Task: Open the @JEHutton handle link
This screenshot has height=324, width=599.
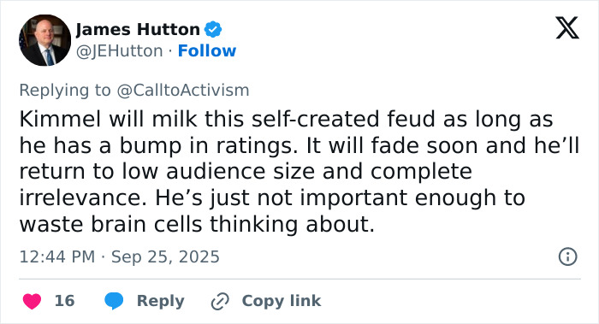Action: coord(119,50)
